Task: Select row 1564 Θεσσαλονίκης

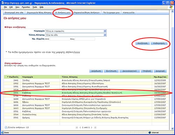Action: (86, 114)
